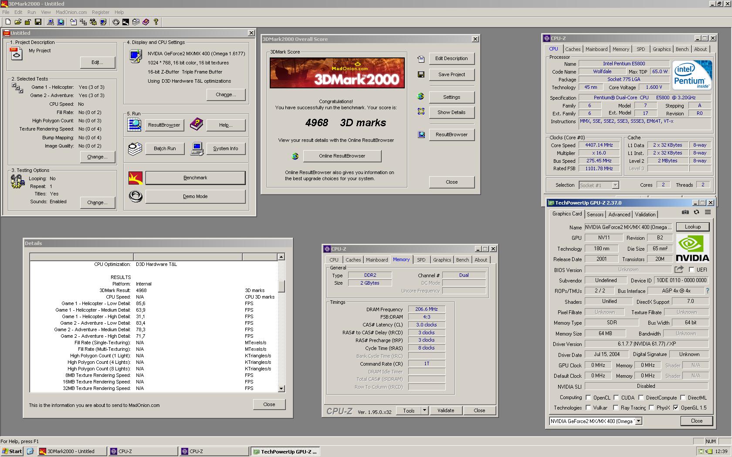
Task: Click the display settings toolbar icon
Action: point(103,22)
